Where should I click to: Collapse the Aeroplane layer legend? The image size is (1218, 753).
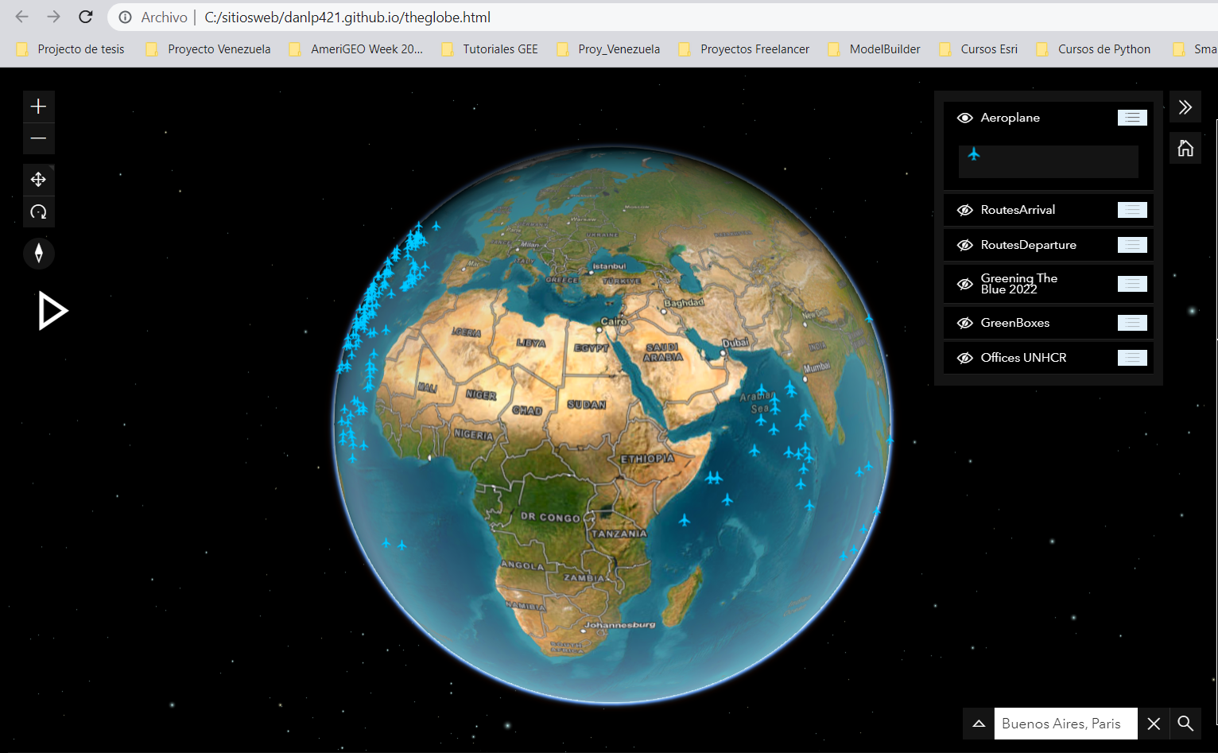point(1132,118)
